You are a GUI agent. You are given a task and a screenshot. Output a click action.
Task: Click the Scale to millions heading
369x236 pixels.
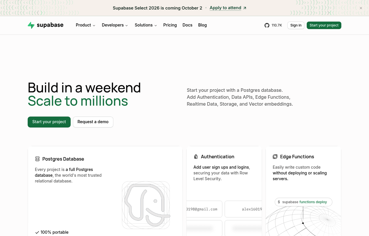coord(78,101)
